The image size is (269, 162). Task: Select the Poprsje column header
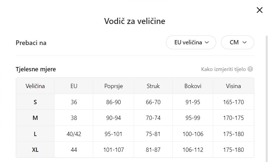114,86
